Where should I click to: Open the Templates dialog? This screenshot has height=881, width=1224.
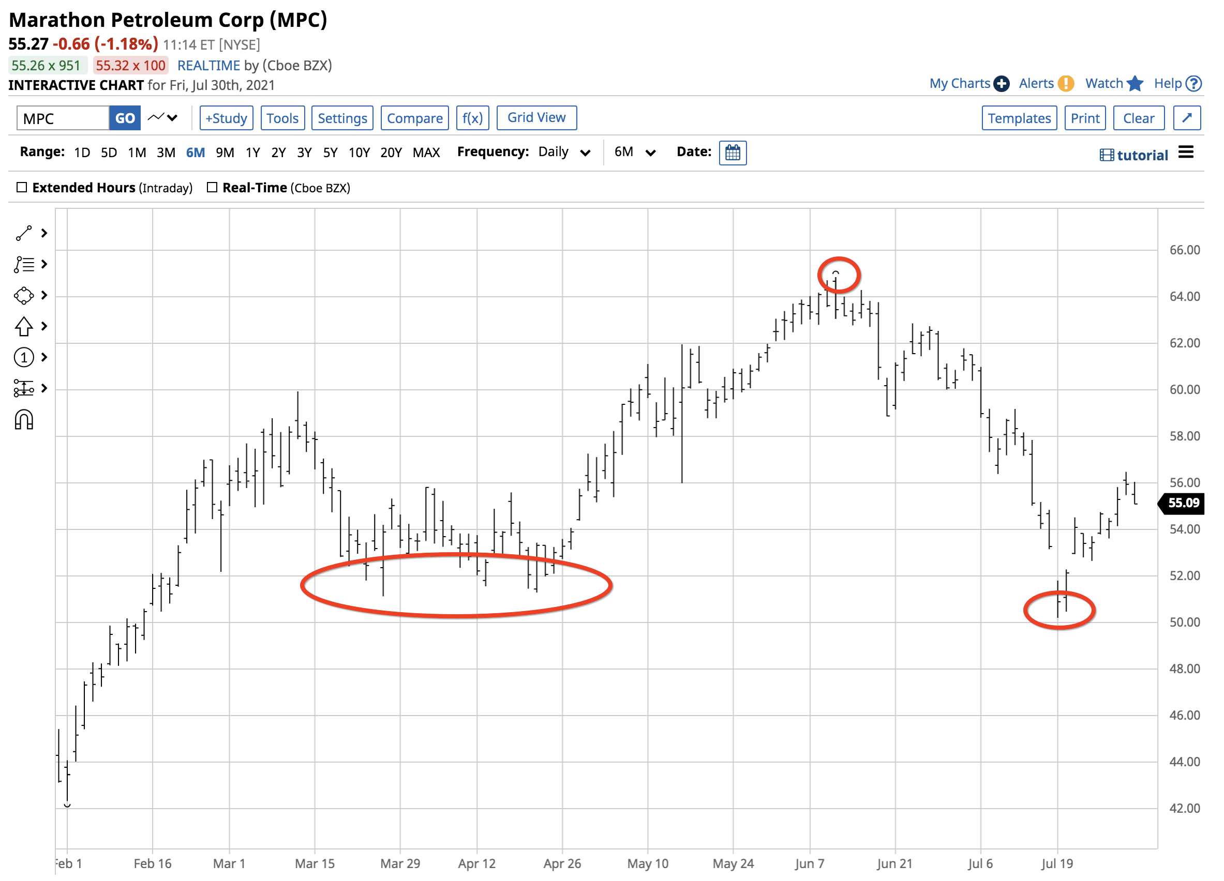[x=1019, y=117]
